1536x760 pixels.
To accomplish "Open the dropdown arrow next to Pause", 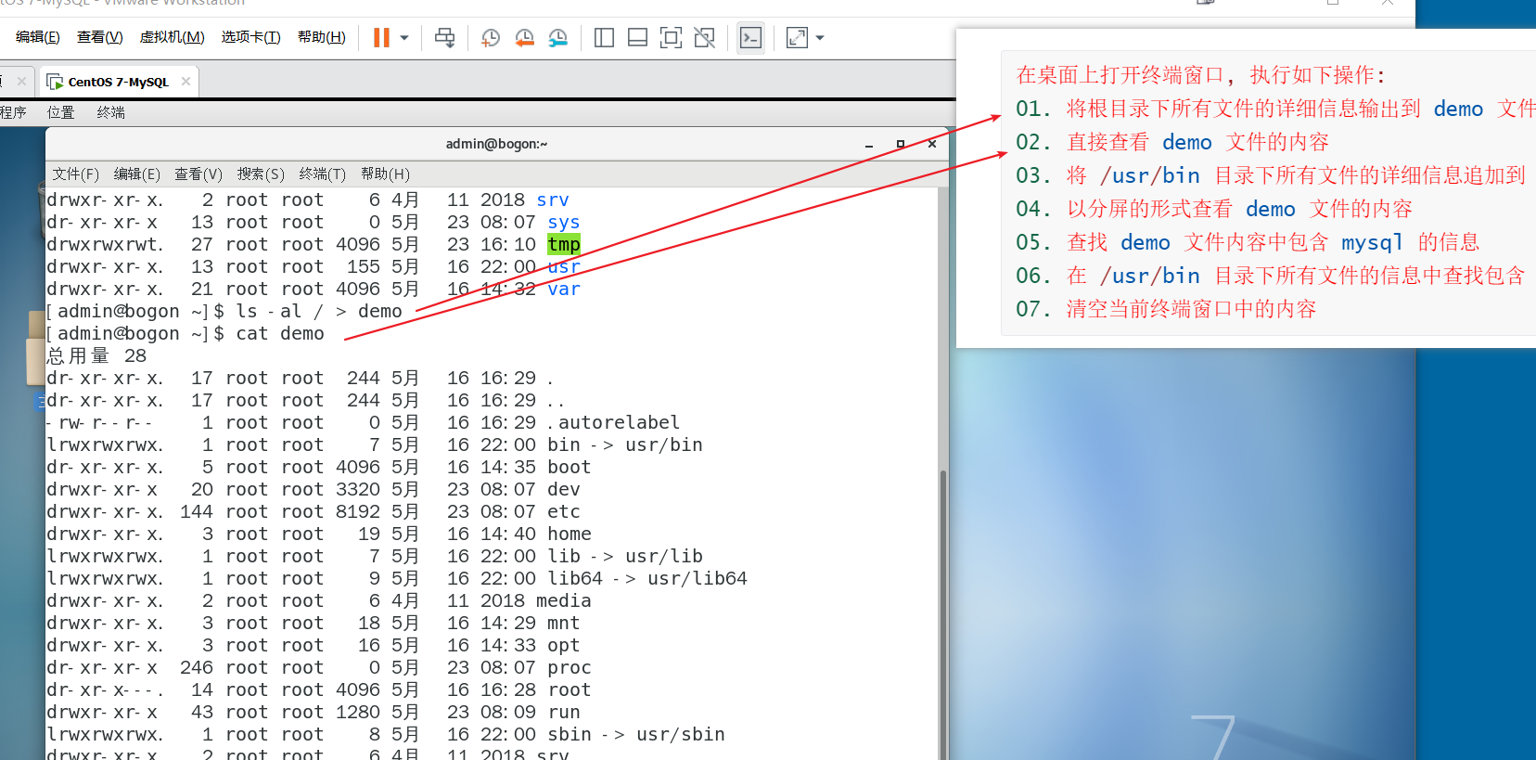I will tap(404, 38).
